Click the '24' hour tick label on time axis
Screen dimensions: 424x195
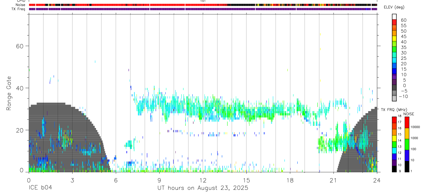point(377,180)
